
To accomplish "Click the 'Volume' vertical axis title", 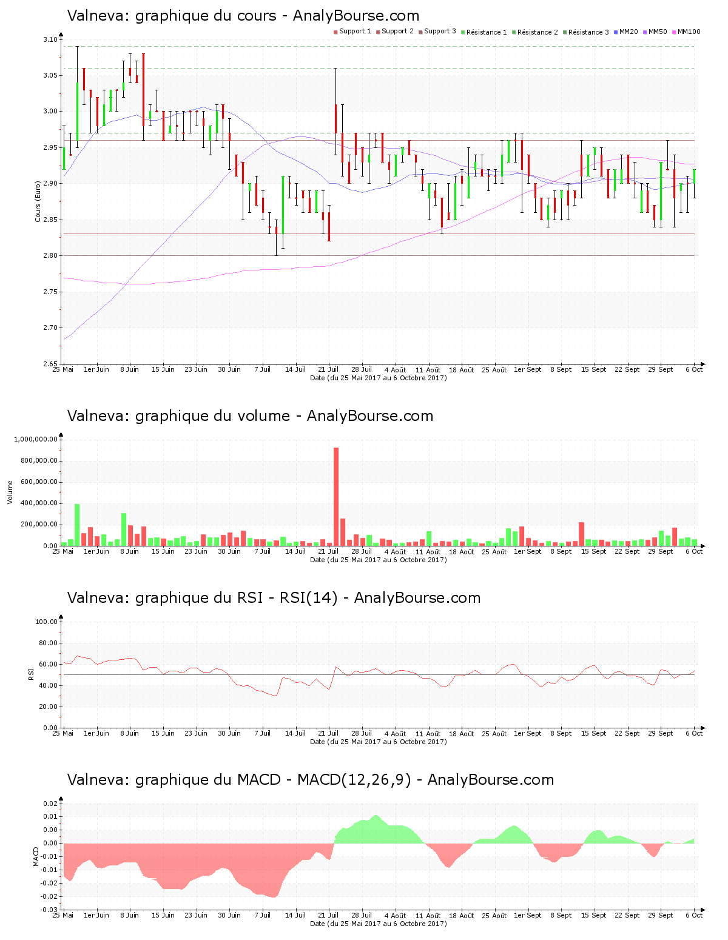I will click(x=10, y=492).
